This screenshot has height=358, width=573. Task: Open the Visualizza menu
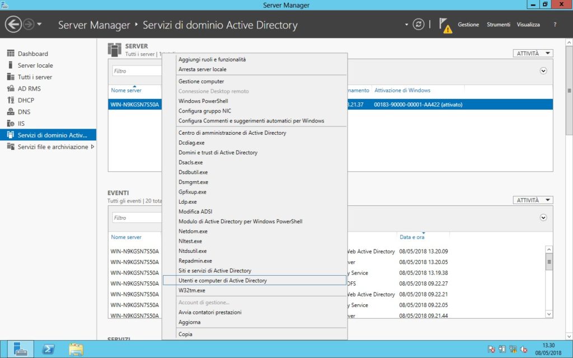(x=528, y=25)
